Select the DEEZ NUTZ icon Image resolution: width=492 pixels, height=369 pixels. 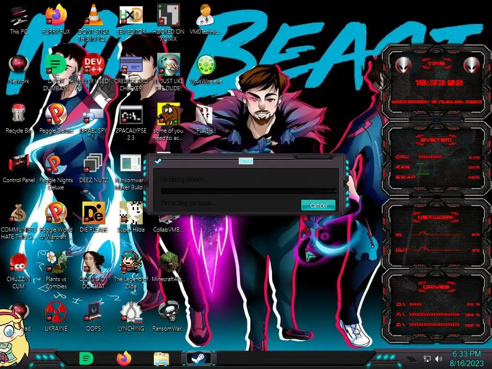pyautogui.click(x=93, y=168)
